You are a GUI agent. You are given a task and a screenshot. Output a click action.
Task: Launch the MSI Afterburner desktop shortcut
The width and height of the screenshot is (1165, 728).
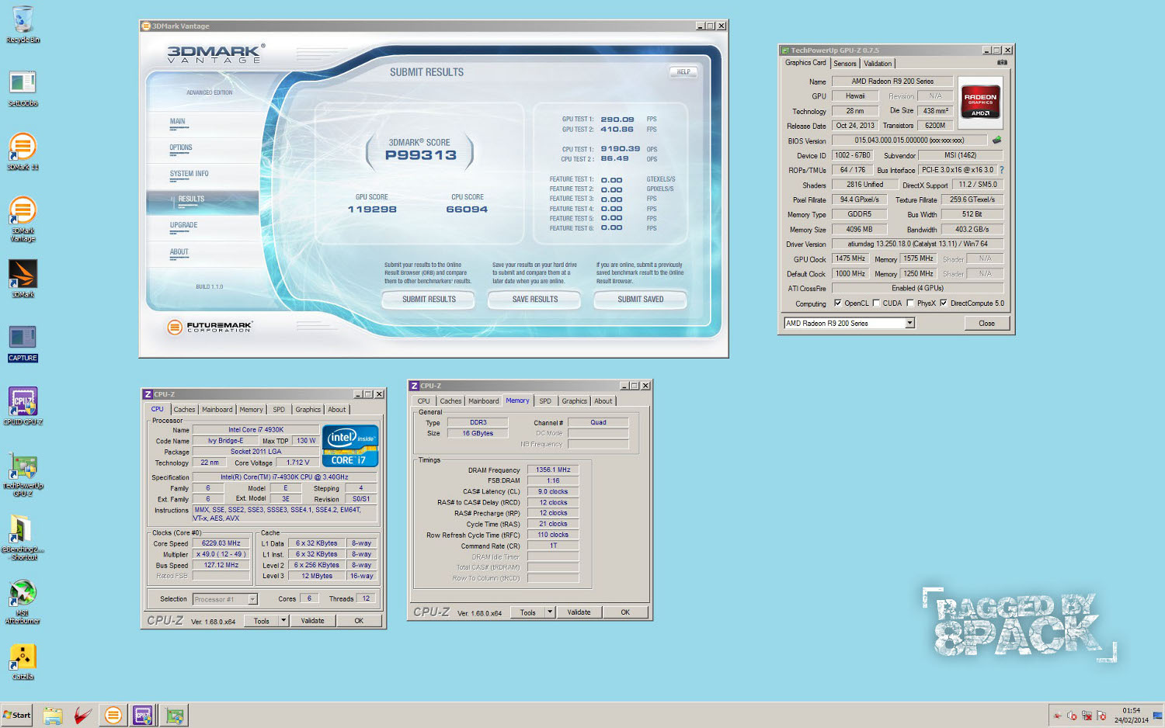point(23,603)
